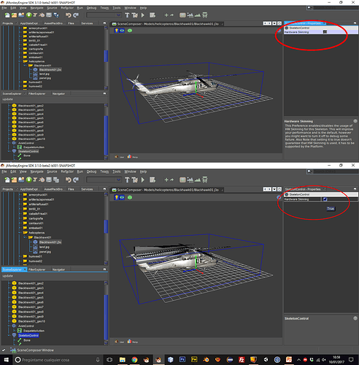
Task: Click the Undo arrow in the upper window toolbar
Action: pos(69,15)
